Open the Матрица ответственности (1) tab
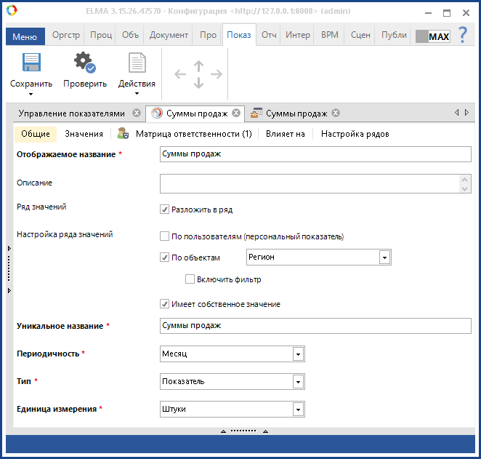 (193, 134)
